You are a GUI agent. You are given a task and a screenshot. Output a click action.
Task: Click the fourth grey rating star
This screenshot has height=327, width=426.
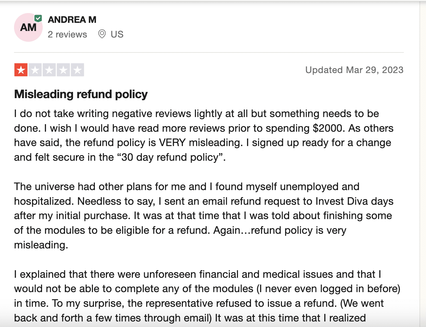tap(63, 70)
